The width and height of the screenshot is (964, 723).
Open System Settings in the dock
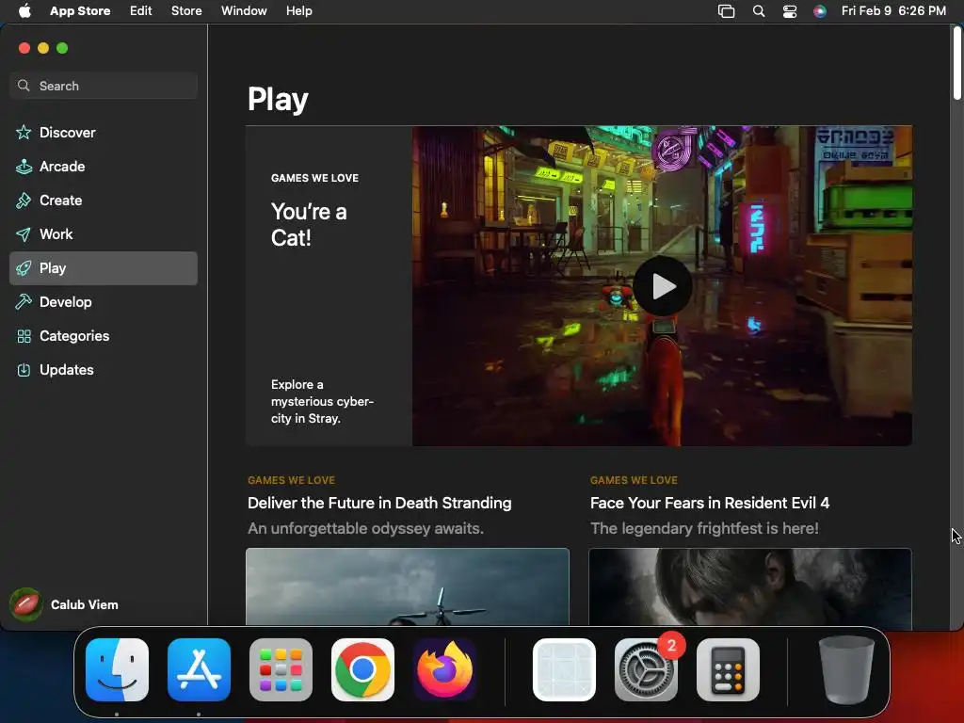coord(646,669)
